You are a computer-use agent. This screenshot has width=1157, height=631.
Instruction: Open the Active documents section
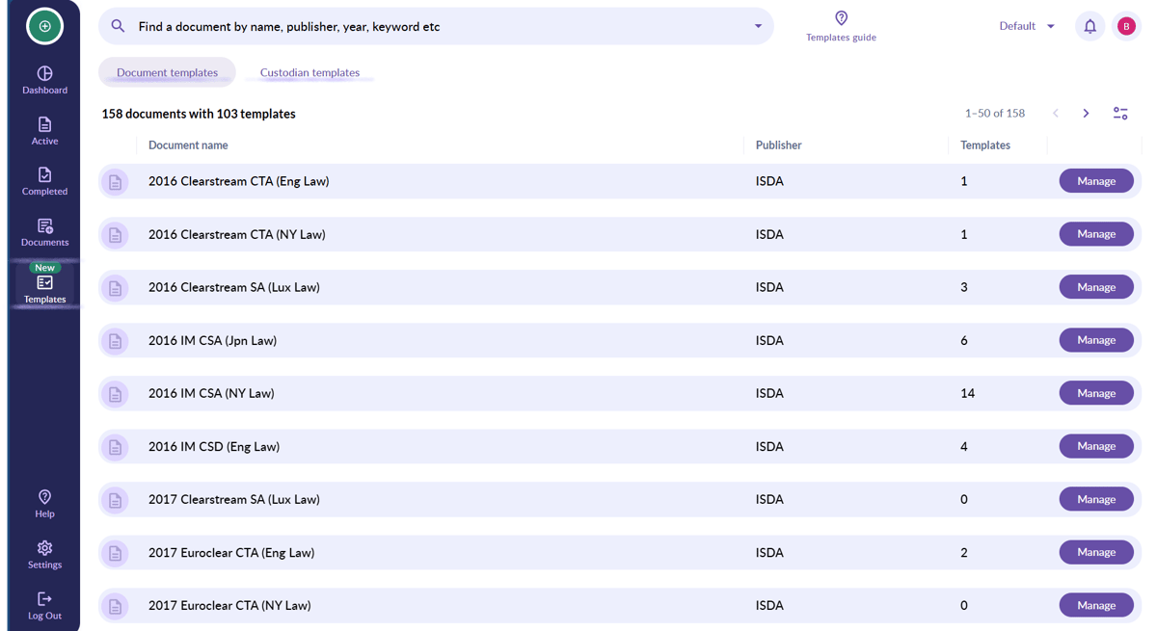tap(44, 131)
